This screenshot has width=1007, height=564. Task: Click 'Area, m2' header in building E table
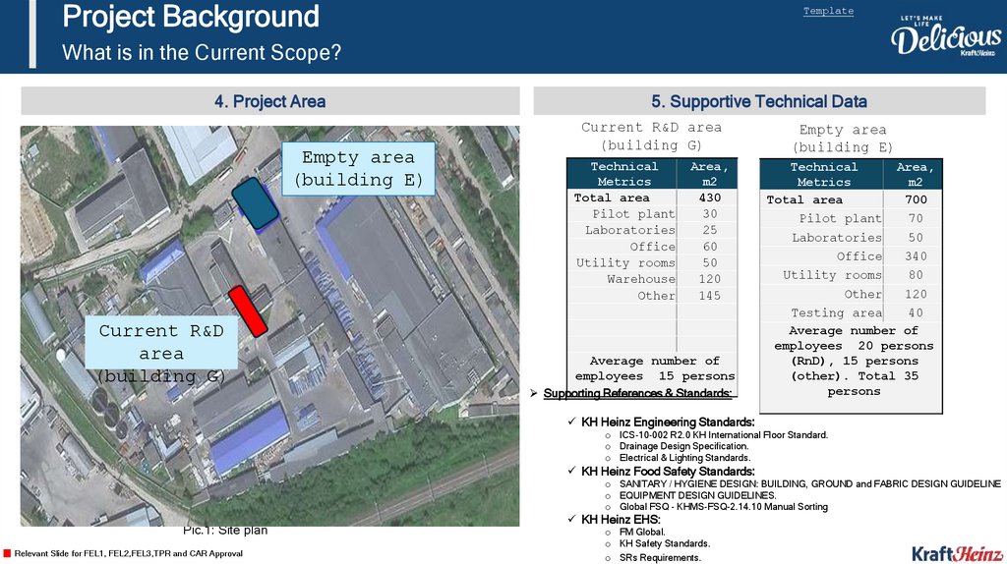(915, 175)
